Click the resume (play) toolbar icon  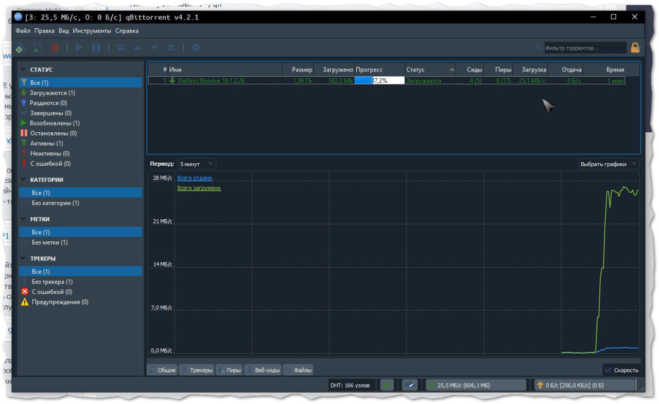tap(79, 48)
